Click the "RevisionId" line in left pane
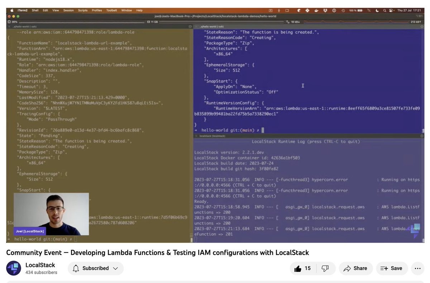This screenshot has height=283, width=430. coord(80,130)
